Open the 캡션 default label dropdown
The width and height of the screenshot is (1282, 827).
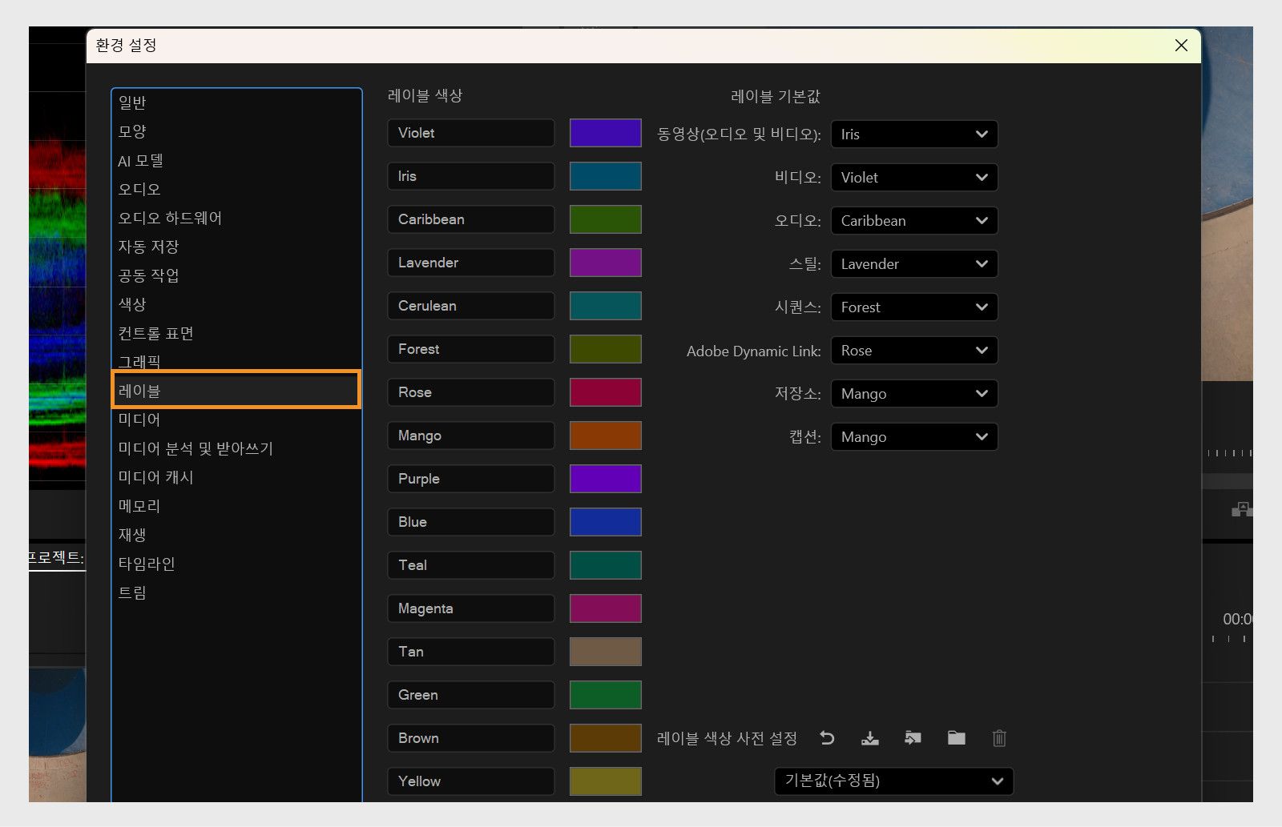point(913,436)
